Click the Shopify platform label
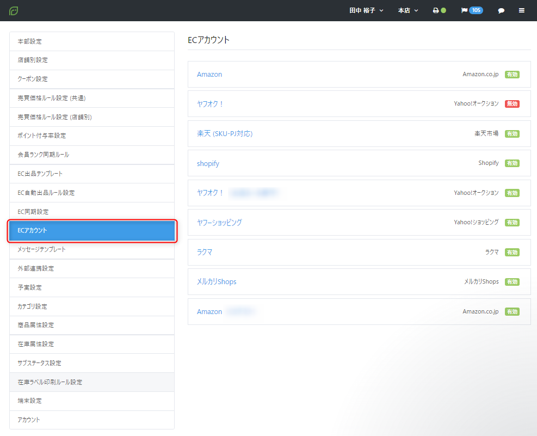This screenshot has height=436, width=537. [x=489, y=163]
